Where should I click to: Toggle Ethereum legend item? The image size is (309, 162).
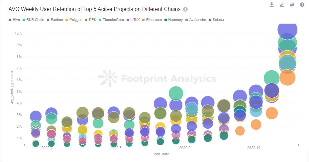(x=152, y=20)
